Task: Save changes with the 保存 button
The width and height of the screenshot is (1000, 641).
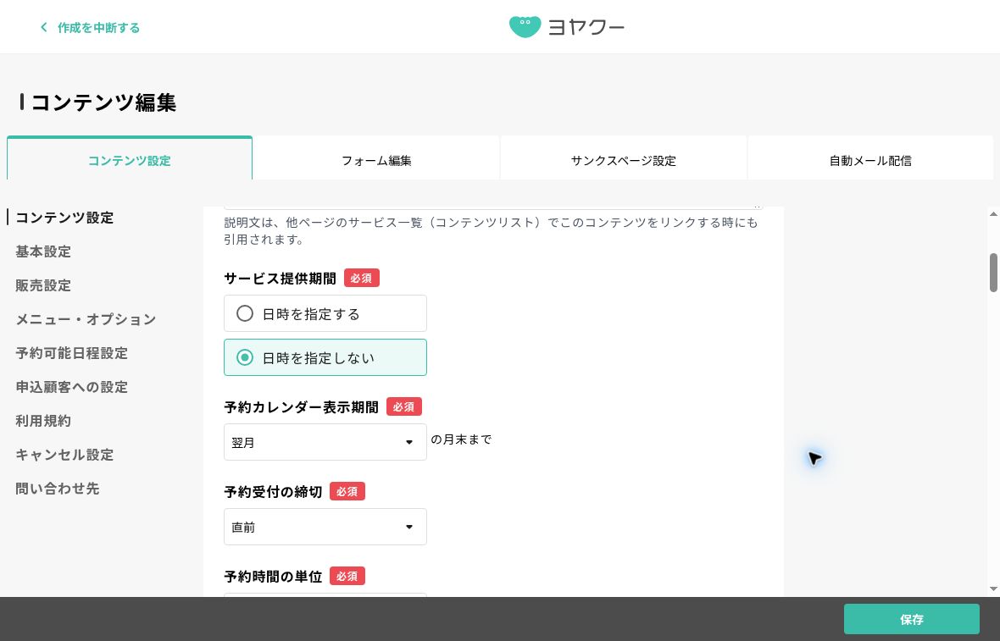Action: [x=911, y=619]
